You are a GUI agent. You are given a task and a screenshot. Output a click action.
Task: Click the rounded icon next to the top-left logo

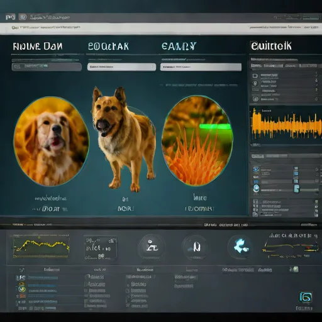coord(23,17)
